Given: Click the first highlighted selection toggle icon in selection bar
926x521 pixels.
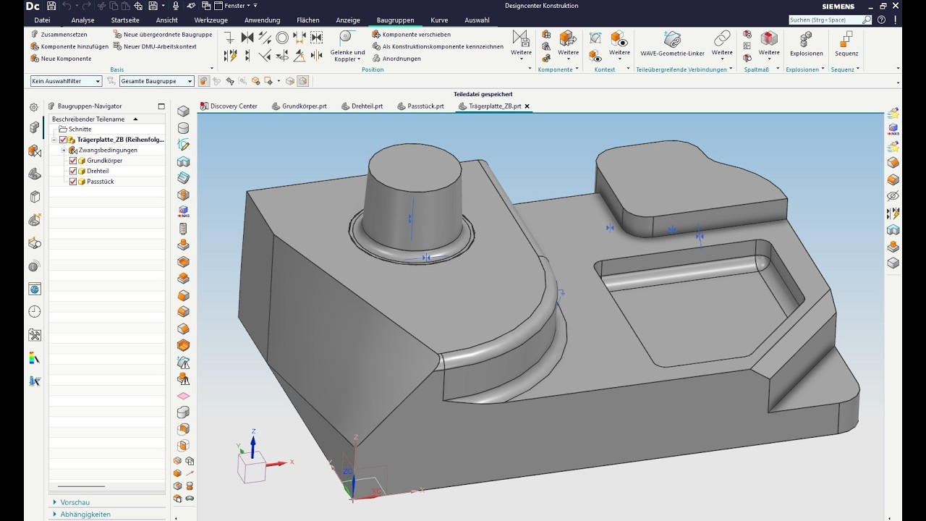Looking at the screenshot, I should (x=204, y=81).
